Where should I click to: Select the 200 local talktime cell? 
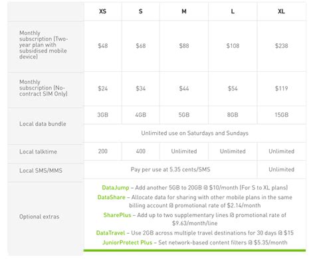pyautogui.click(x=103, y=151)
